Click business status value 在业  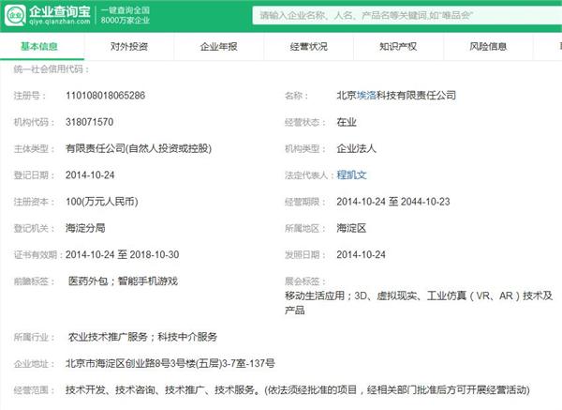coord(347,122)
